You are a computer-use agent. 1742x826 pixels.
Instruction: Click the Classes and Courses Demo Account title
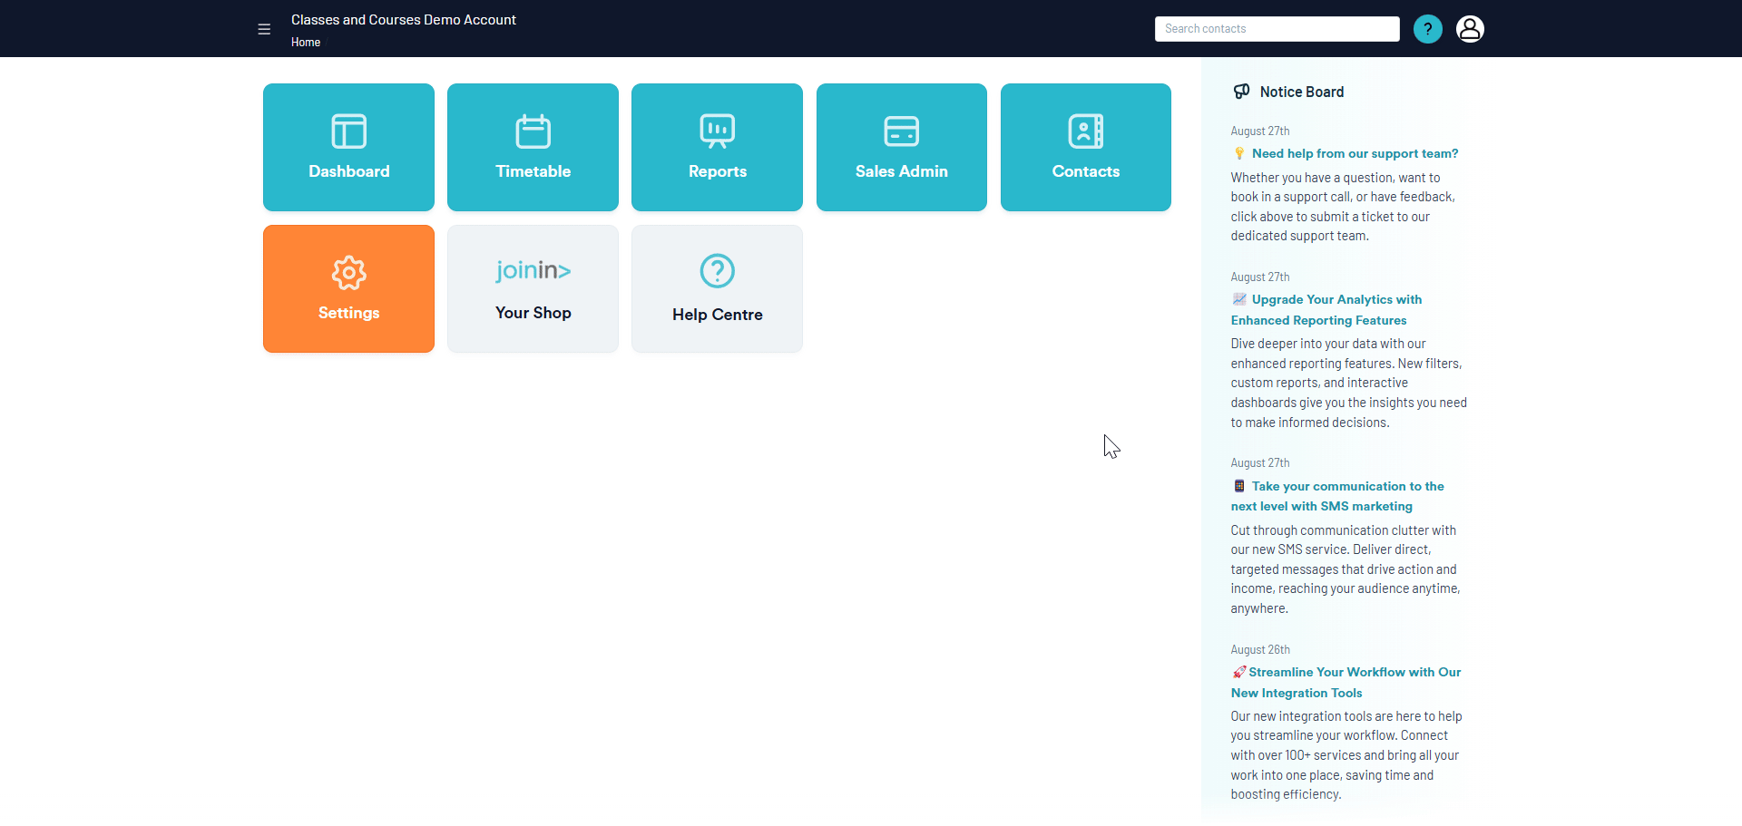click(x=403, y=20)
